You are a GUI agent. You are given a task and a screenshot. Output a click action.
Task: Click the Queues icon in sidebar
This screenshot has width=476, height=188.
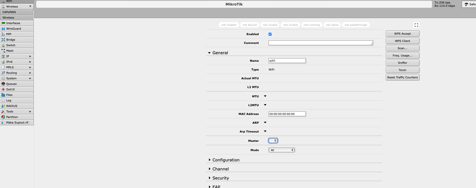coord(3,84)
